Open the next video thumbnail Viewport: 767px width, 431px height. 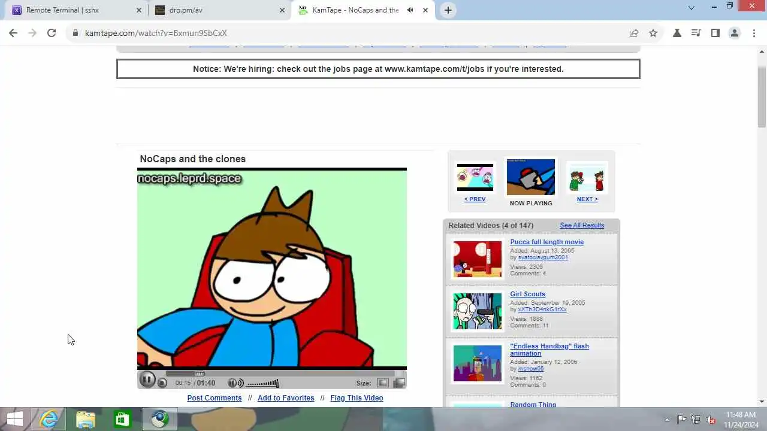tap(587, 177)
